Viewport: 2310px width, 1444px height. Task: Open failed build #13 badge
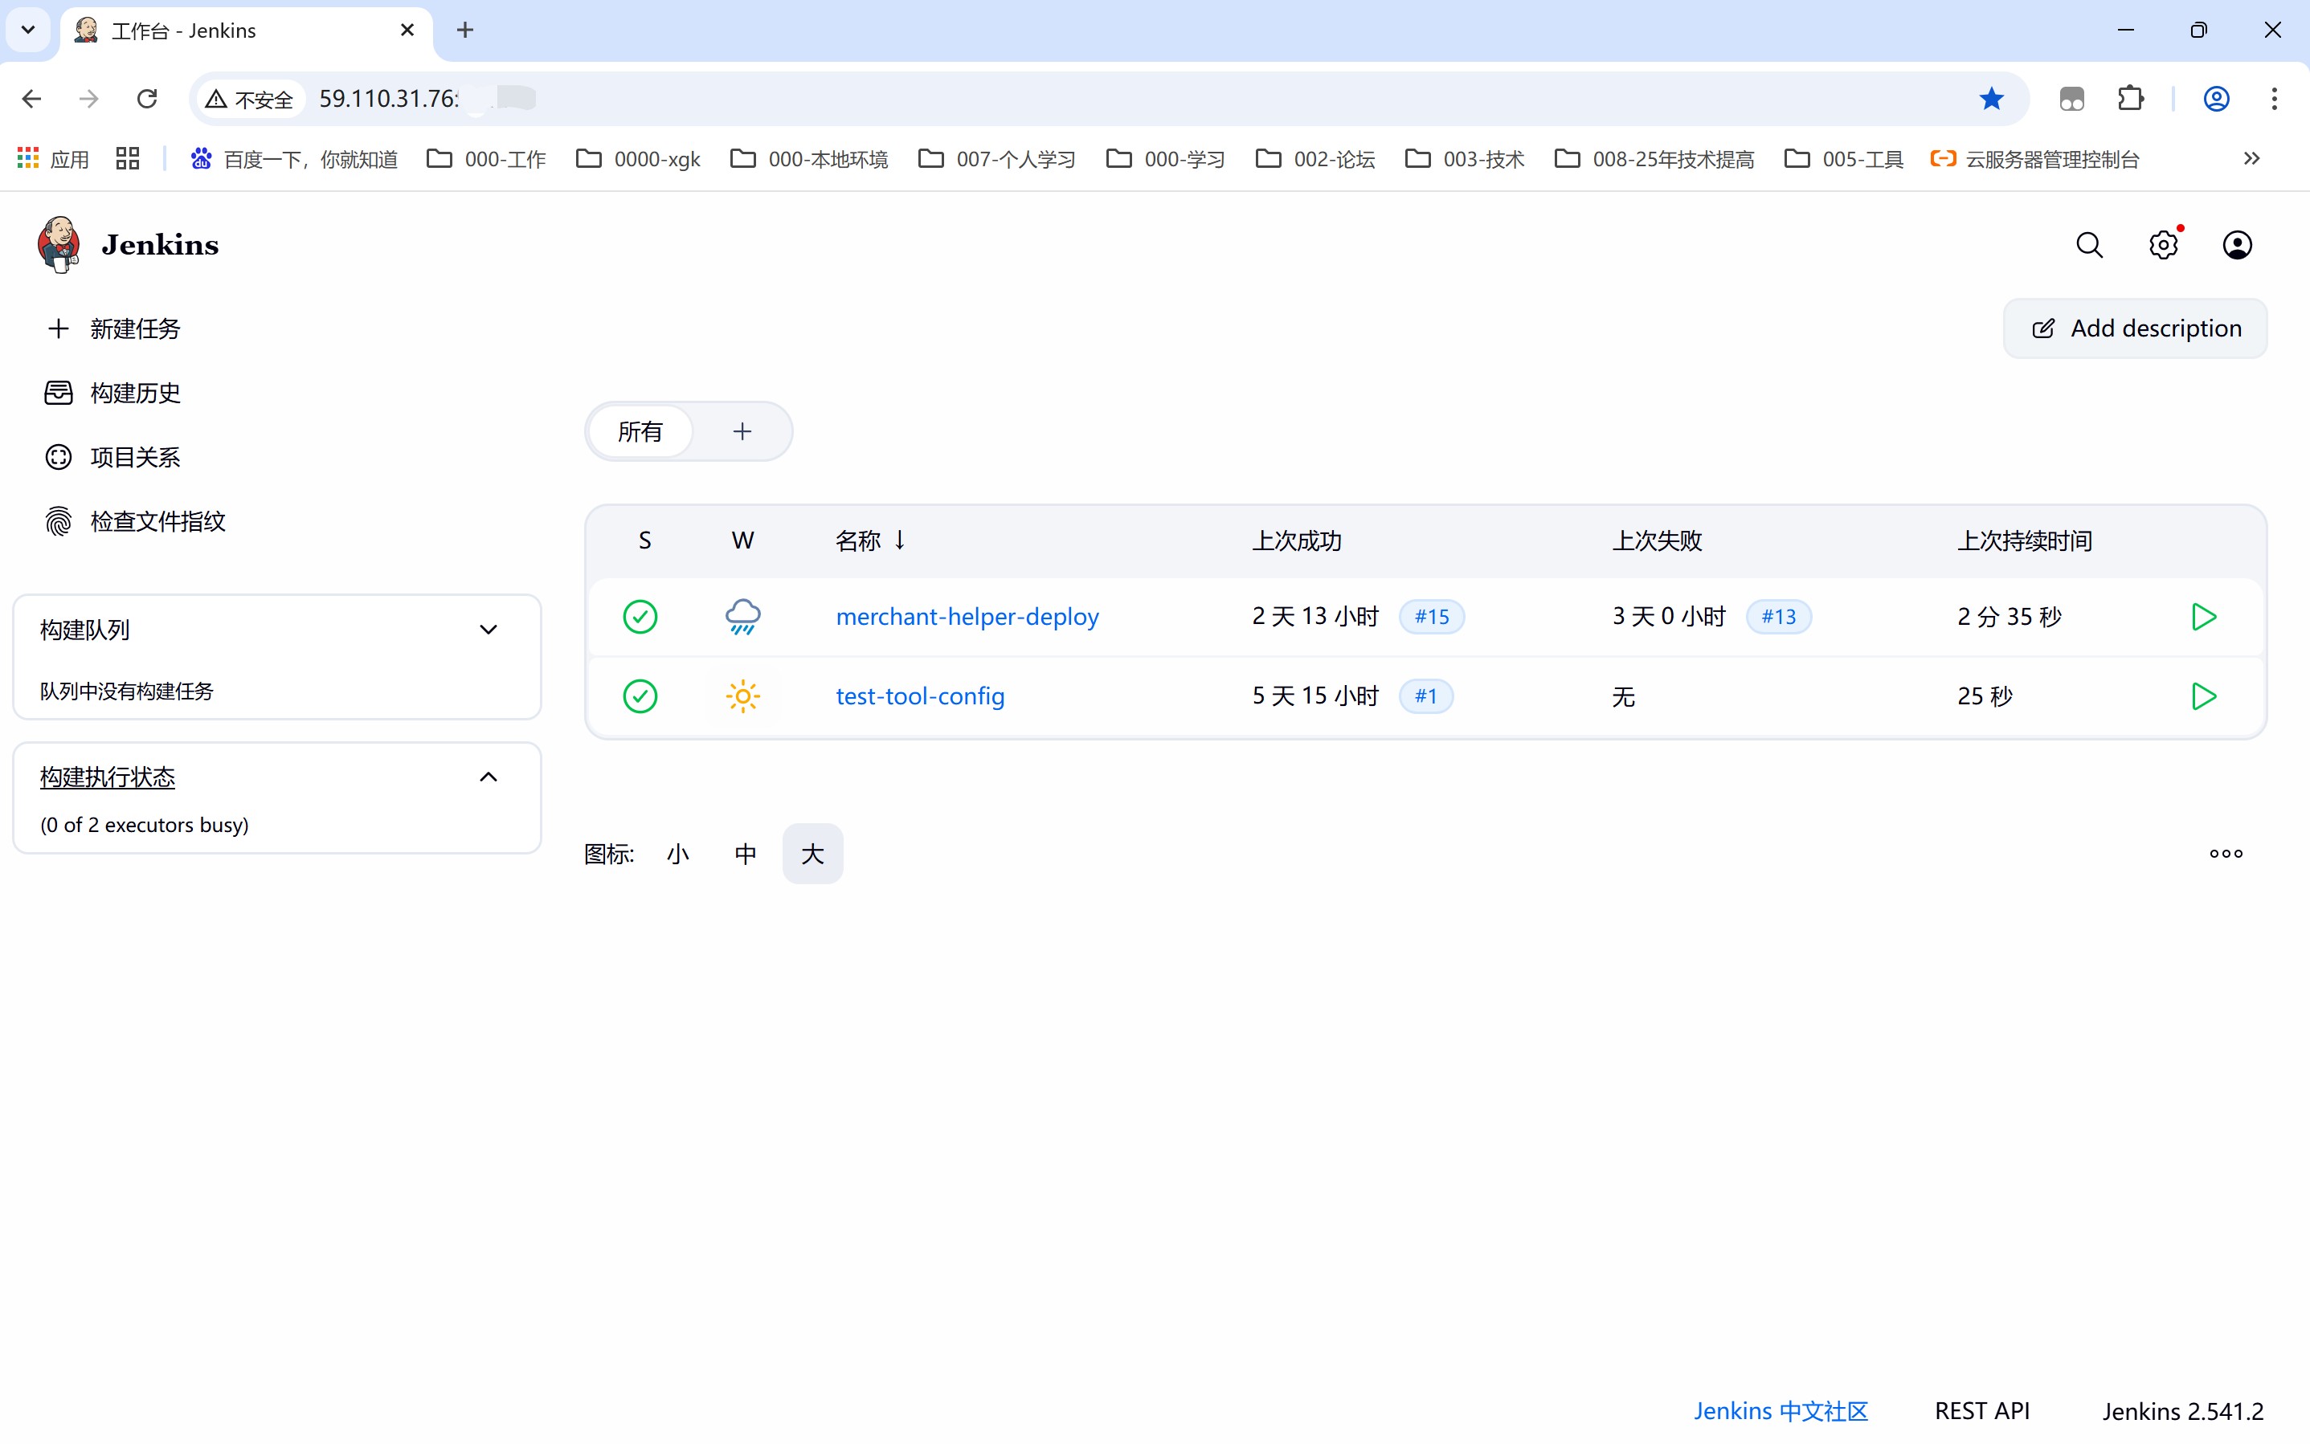click(1779, 617)
